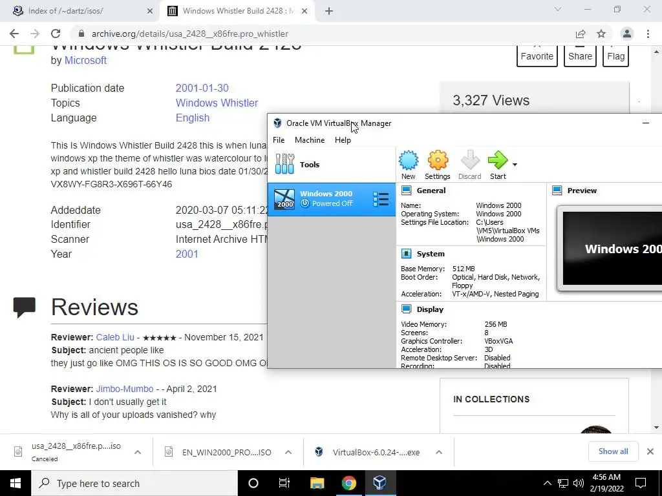
Task: Click the Flag button
Action: coord(616,56)
